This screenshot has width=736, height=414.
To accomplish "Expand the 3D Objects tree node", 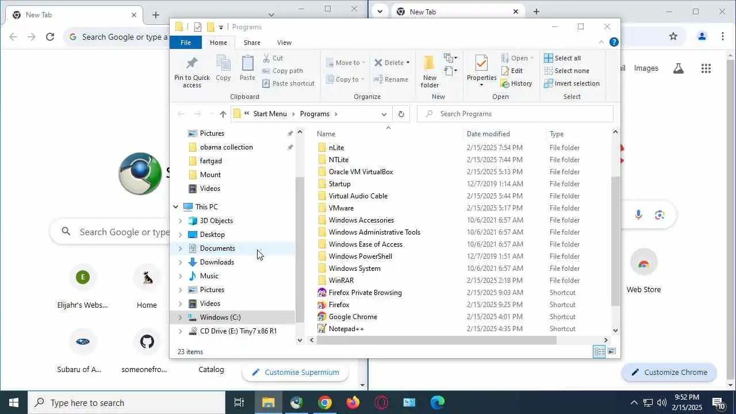I will point(181,221).
